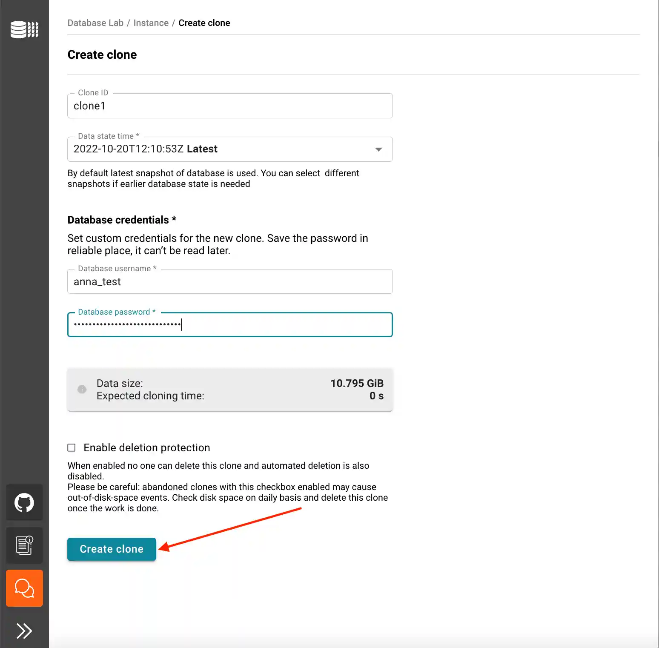Open the orange chat support widget
The width and height of the screenshot is (659, 648).
[24, 588]
